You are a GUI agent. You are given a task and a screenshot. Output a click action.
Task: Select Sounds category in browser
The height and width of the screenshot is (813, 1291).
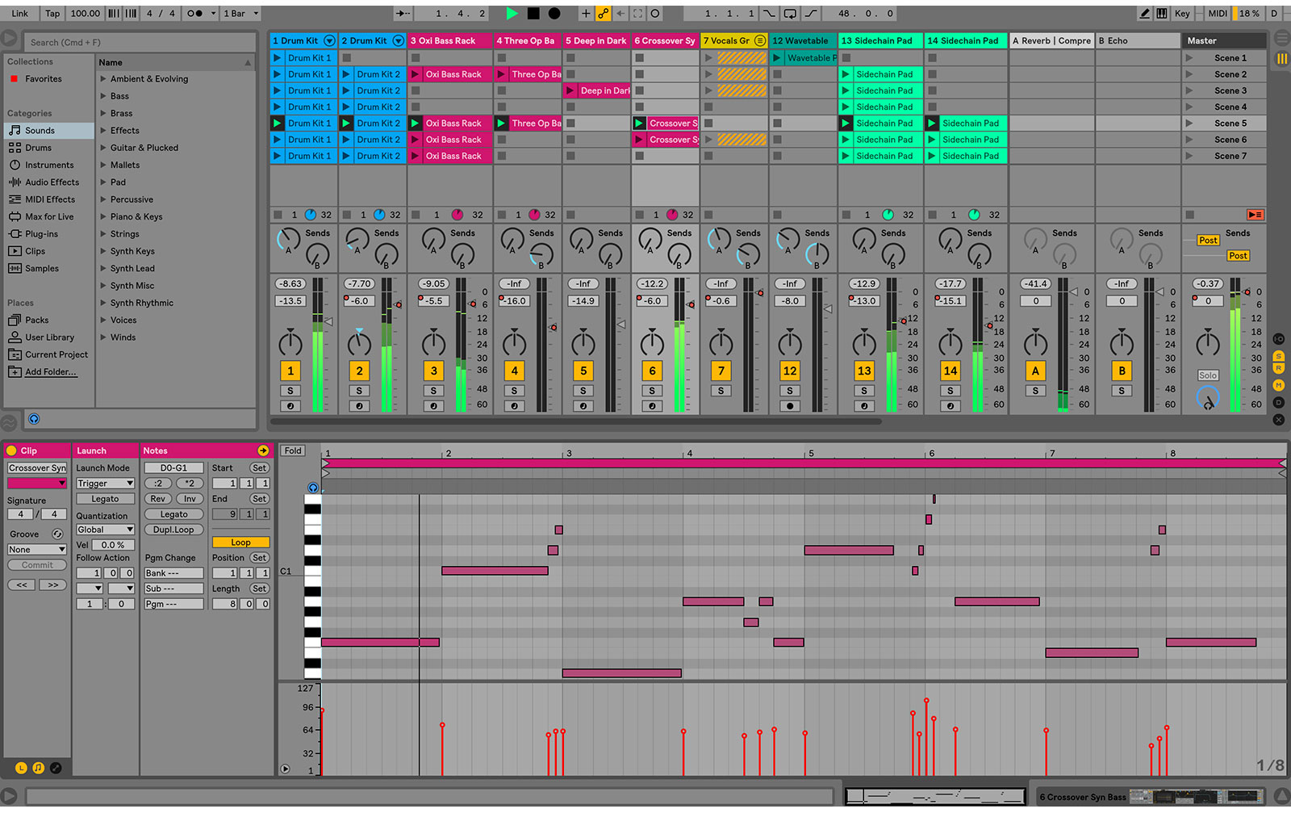pos(48,130)
